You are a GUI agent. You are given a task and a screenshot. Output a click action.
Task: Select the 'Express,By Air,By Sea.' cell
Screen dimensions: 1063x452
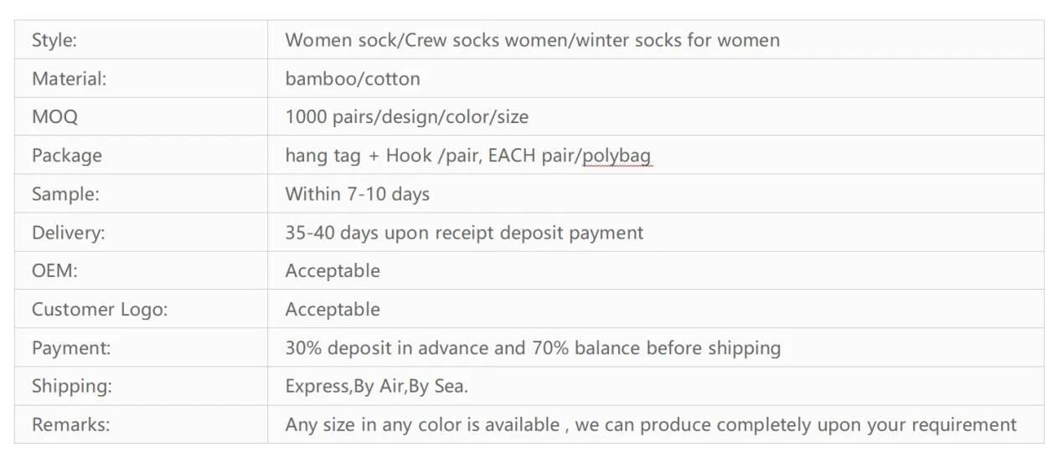(656, 386)
